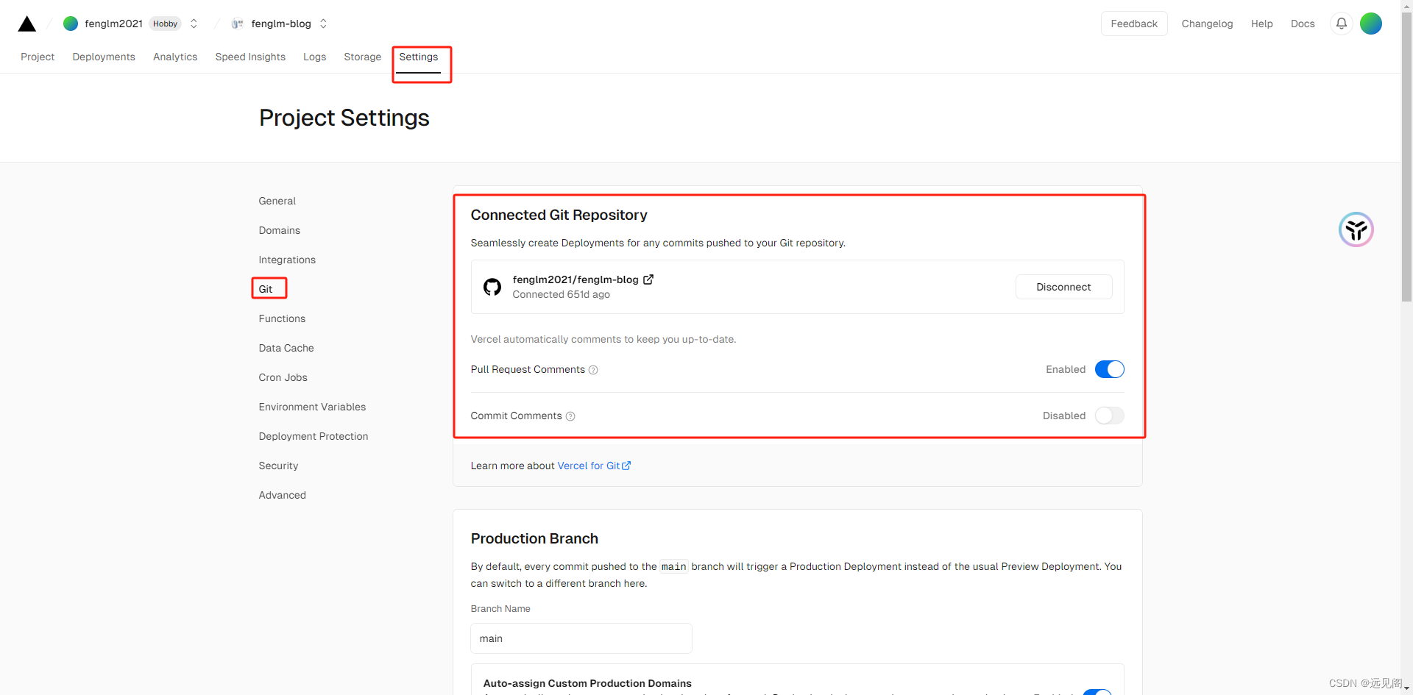Switch to the Deployments tab
1413x695 pixels.
104,57
